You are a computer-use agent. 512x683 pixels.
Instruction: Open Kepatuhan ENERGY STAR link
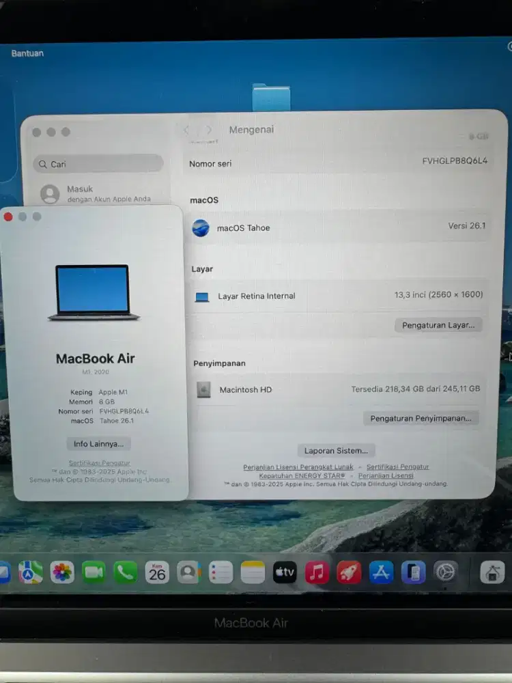[x=302, y=475]
